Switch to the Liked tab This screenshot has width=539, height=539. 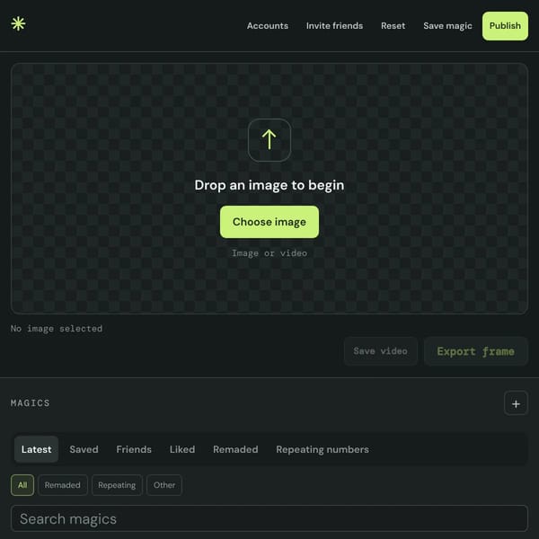182,449
